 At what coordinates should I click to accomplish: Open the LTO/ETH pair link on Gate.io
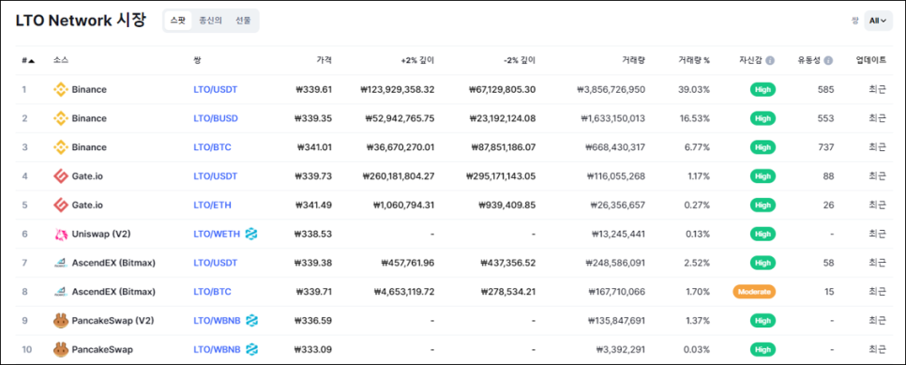[x=212, y=205]
